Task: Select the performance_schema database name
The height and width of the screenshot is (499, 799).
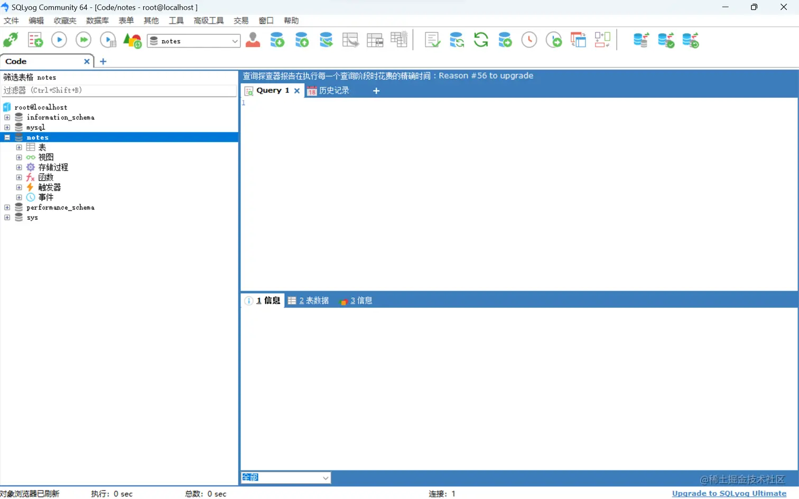Action: pos(61,208)
